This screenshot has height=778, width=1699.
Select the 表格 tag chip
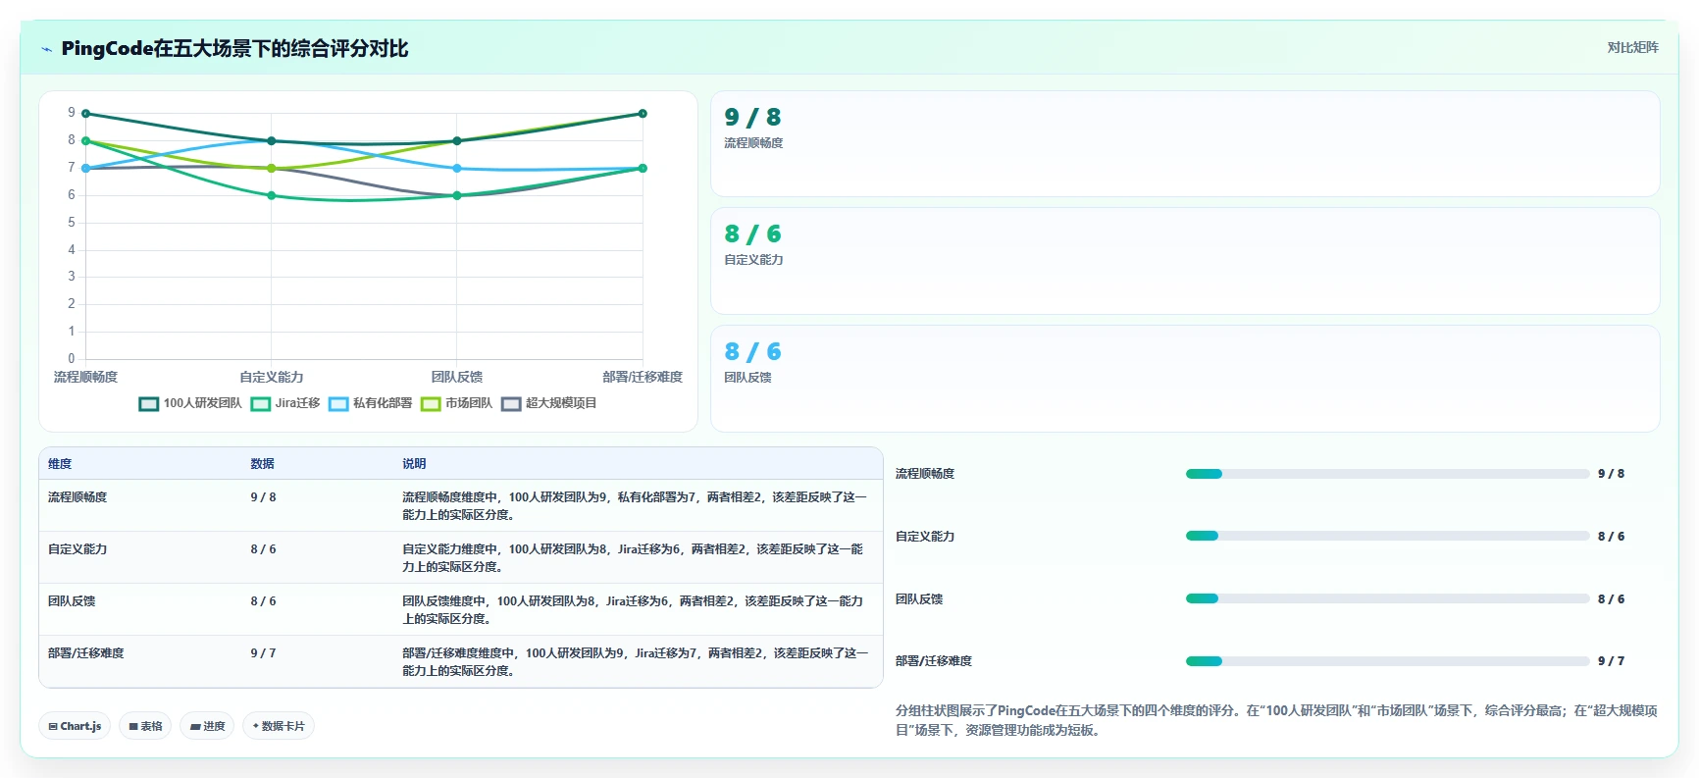[145, 726]
